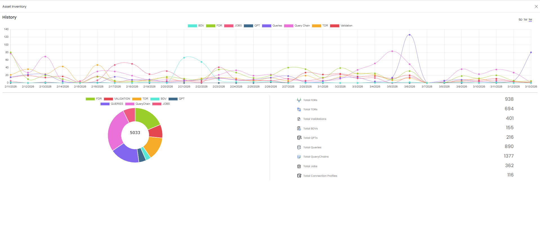
Task: Close the Asset Inventory panel
Action: 536,6
